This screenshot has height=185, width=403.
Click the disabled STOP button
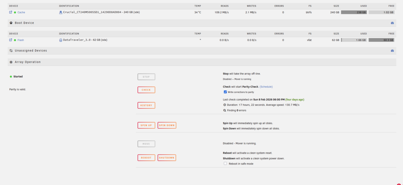point(146,77)
